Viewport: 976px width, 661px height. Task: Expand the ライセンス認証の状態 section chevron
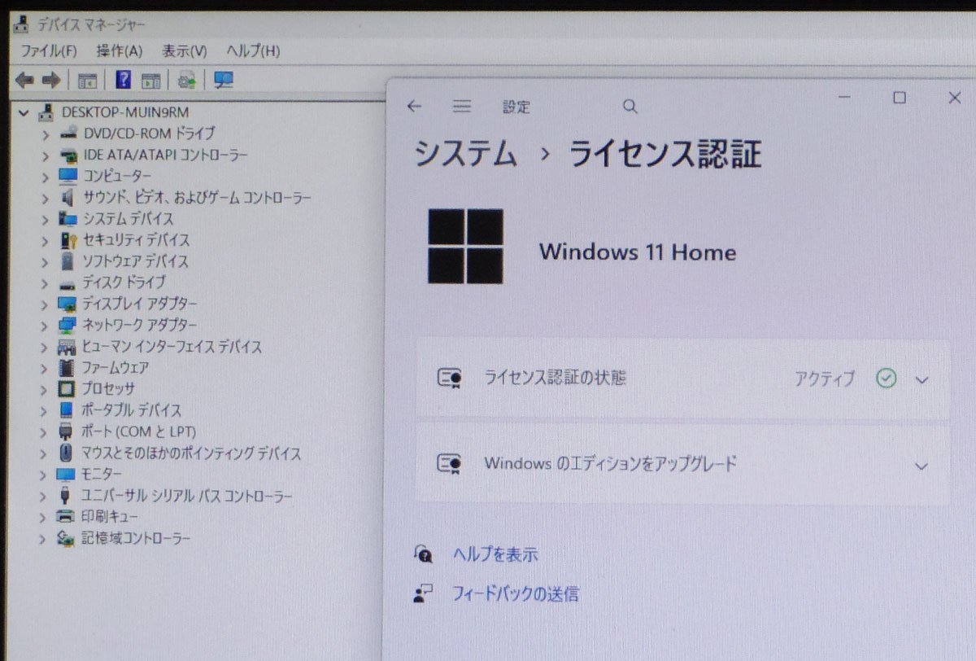click(922, 379)
